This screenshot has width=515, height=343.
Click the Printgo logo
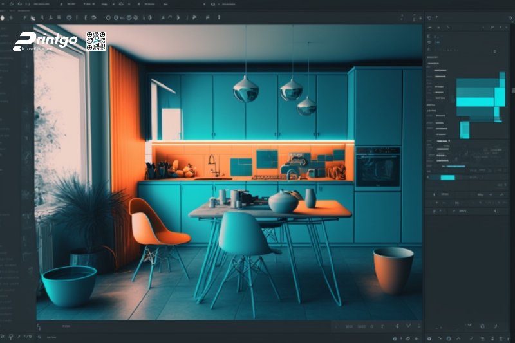(x=45, y=41)
